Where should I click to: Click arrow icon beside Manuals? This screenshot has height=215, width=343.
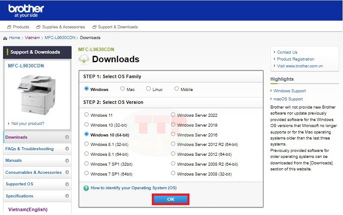(x=67, y=160)
